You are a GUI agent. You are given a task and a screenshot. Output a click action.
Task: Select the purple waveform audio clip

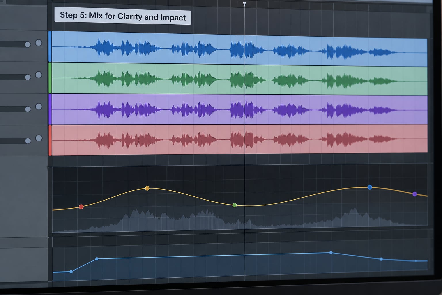tap(239, 109)
